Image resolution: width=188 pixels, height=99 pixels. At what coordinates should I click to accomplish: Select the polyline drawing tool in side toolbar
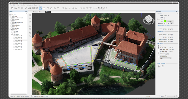[x=30, y=18]
